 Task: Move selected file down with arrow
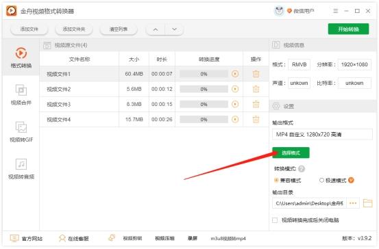coord(174,29)
